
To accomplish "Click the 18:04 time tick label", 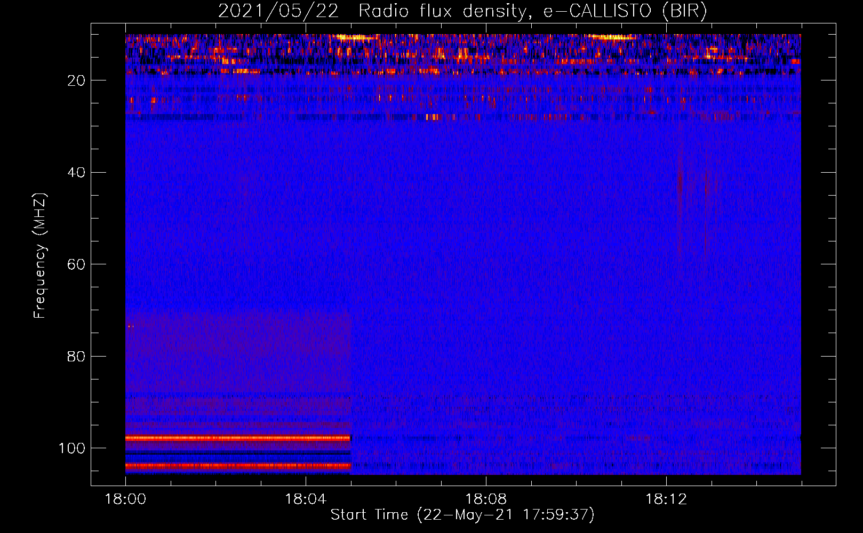I will click(306, 499).
